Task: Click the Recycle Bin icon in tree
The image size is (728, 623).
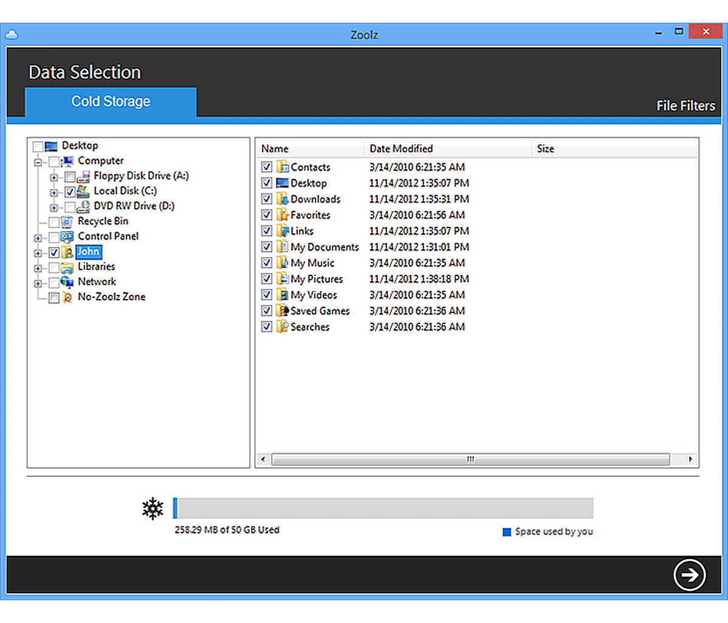Action: [x=67, y=221]
